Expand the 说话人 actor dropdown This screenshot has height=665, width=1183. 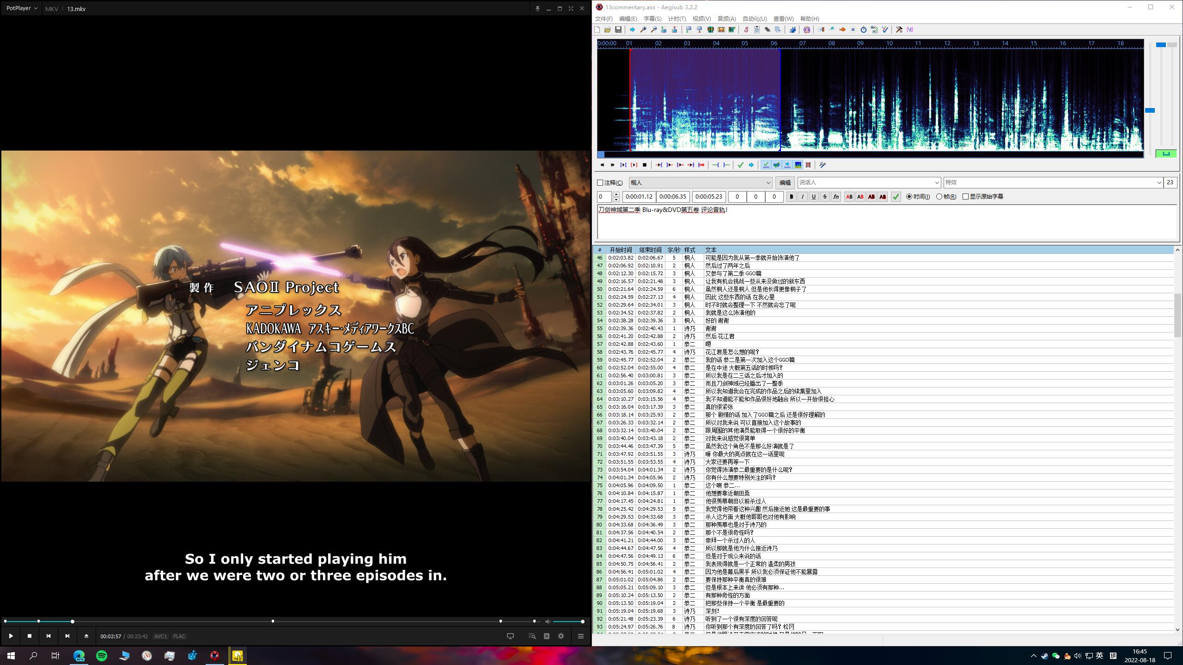[937, 183]
